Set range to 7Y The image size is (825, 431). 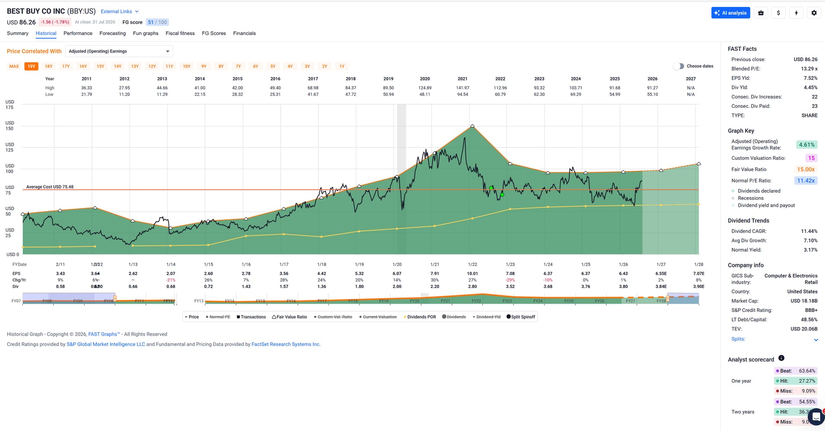pyautogui.click(x=238, y=66)
